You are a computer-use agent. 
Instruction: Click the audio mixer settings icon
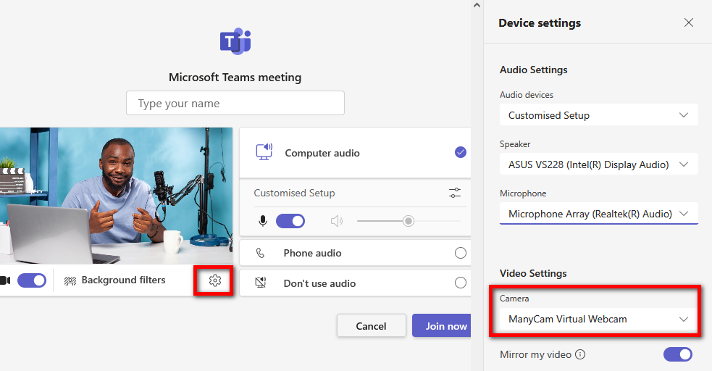(454, 193)
